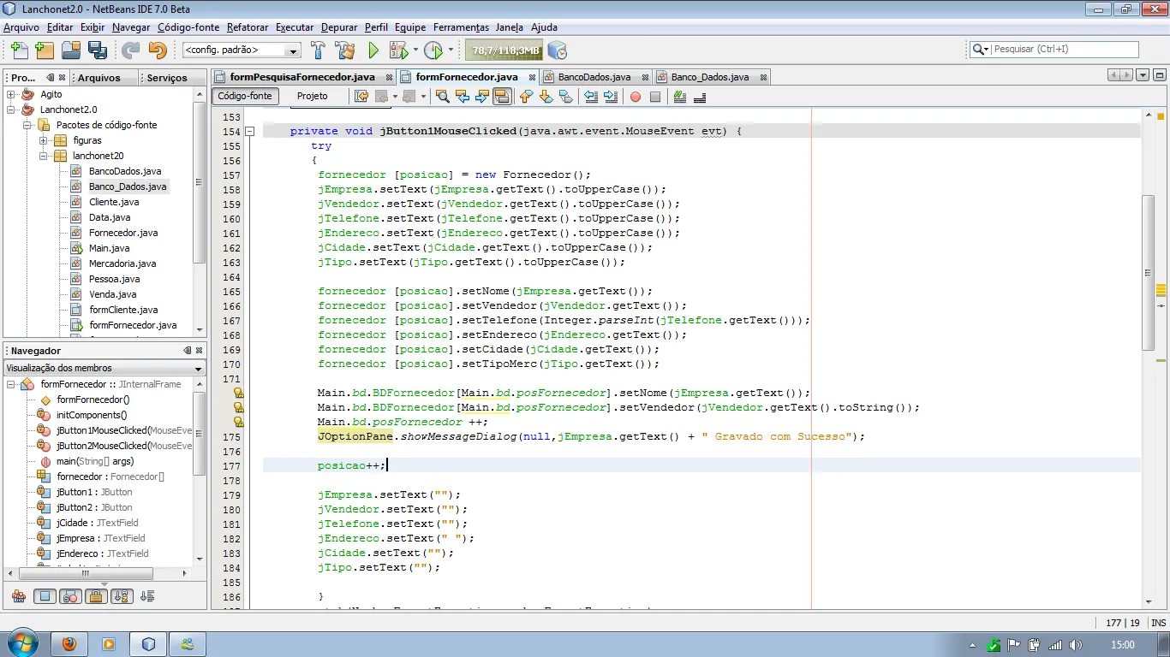This screenshot has width=1170, height=657.
Task: Switch to Projeto design view button
Action: click(x=312, y=96)
